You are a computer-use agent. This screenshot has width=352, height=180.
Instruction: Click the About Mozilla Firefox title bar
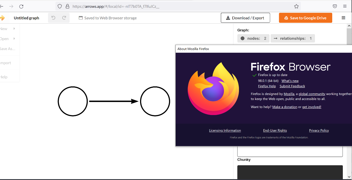coord(264,49)
